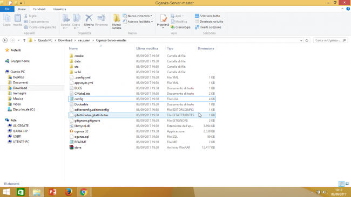Viewport: 351px width, 197px height.
Task: Open the Accesso facilitato dropdown
Action: coord(138,22)
